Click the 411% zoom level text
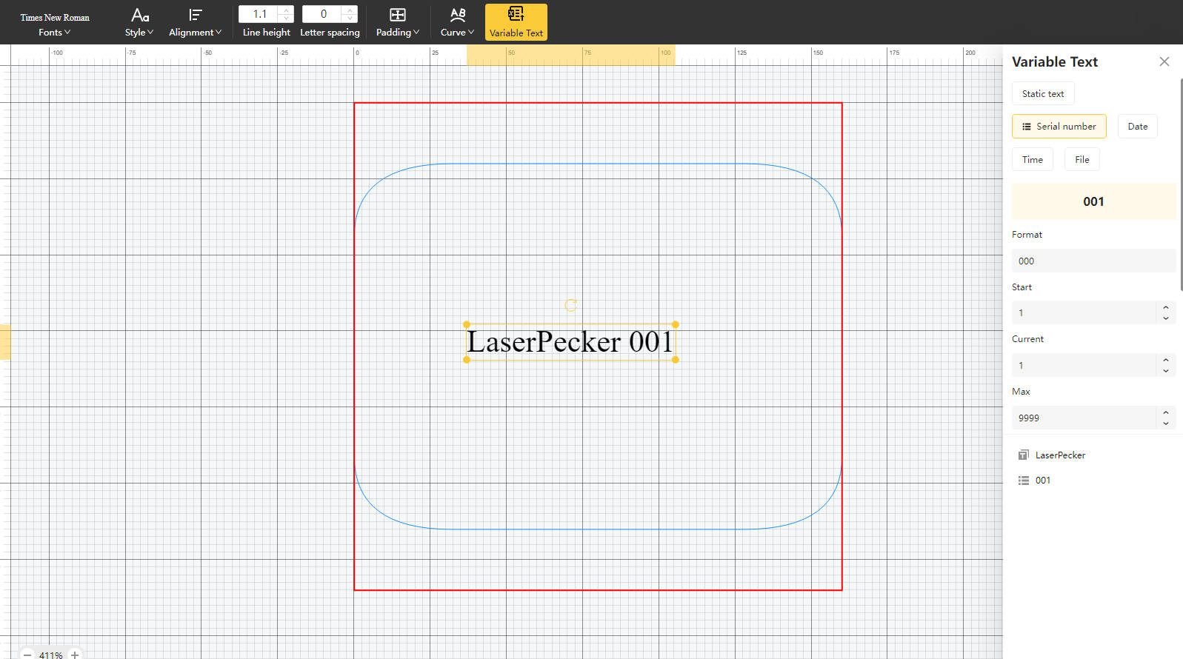The image size is (1183, 659). 51,655
